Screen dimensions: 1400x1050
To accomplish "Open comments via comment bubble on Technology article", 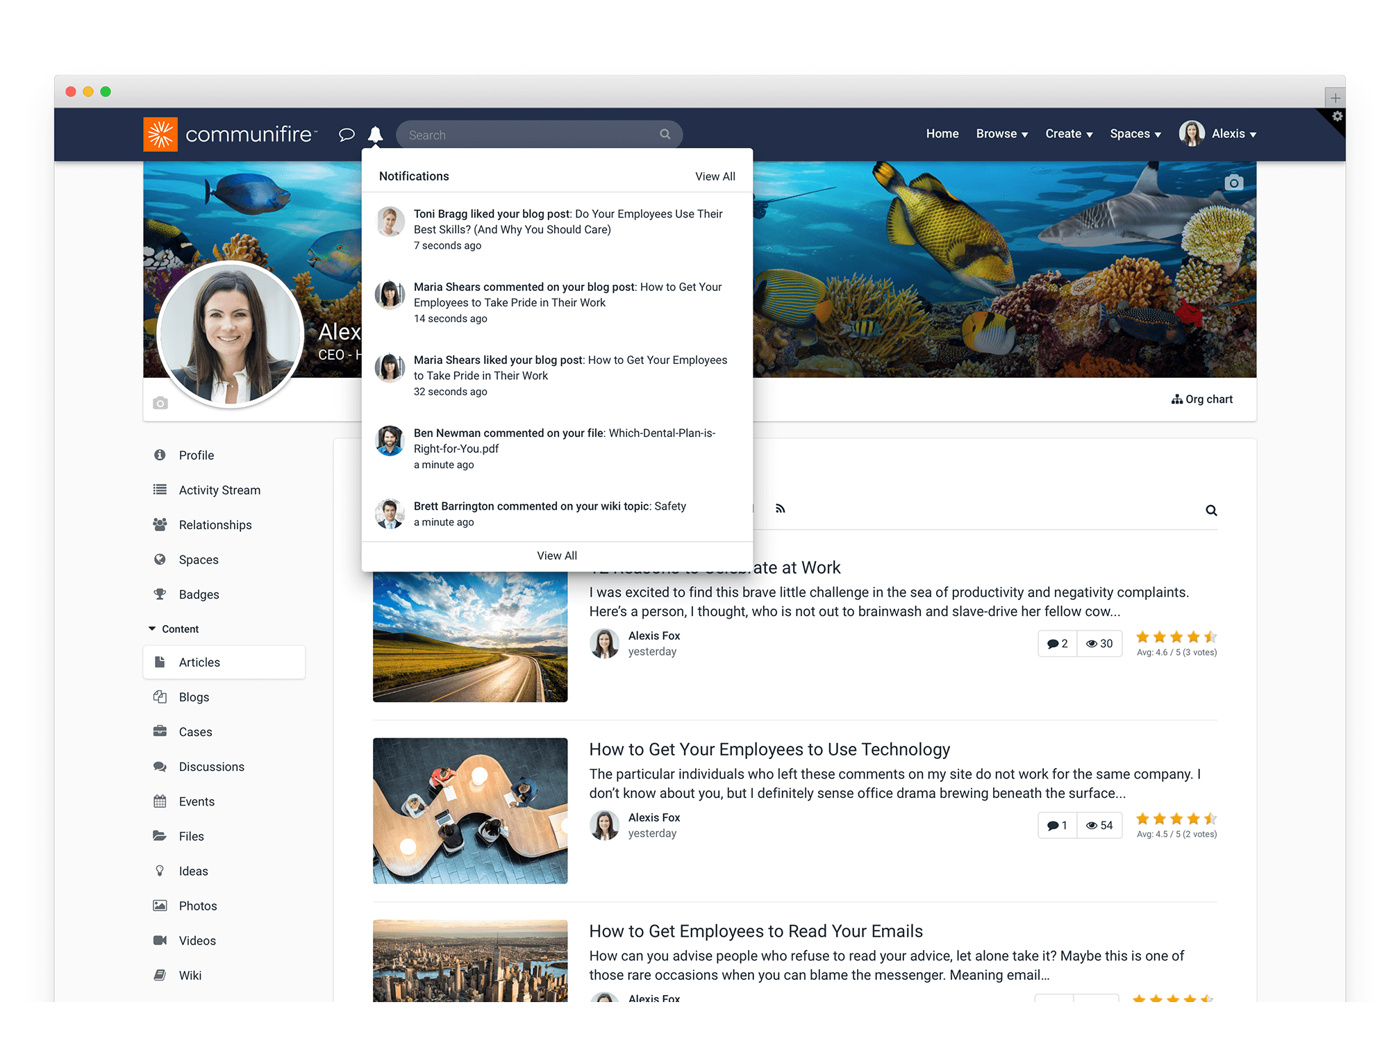I will tap(1056, 825).
